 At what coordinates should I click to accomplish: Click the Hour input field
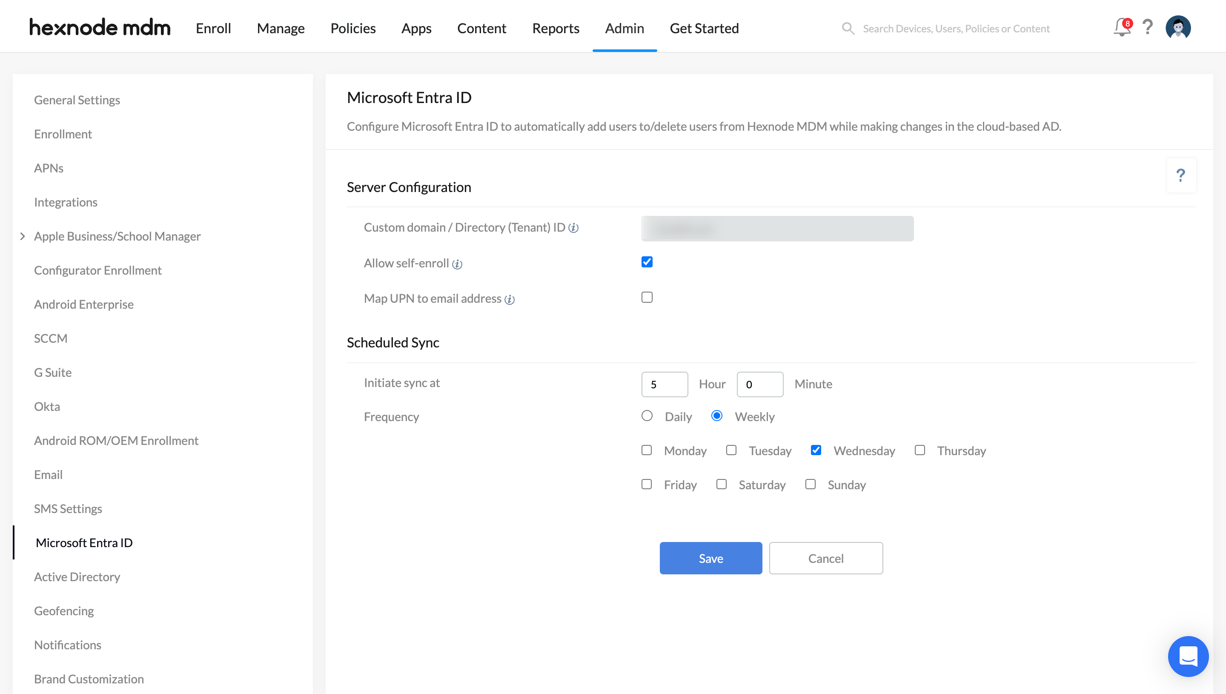click(x=664, y=384)
